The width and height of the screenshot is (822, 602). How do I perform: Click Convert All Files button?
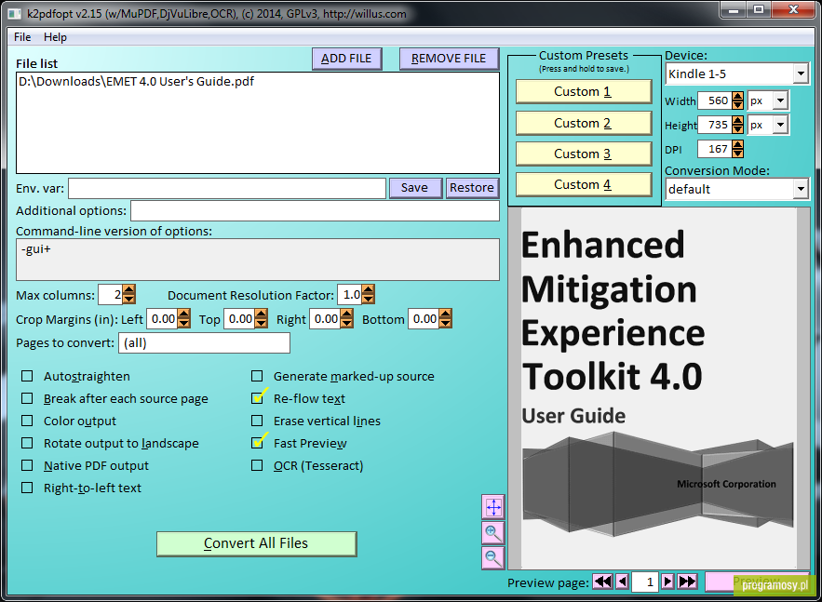click(256, 543)
